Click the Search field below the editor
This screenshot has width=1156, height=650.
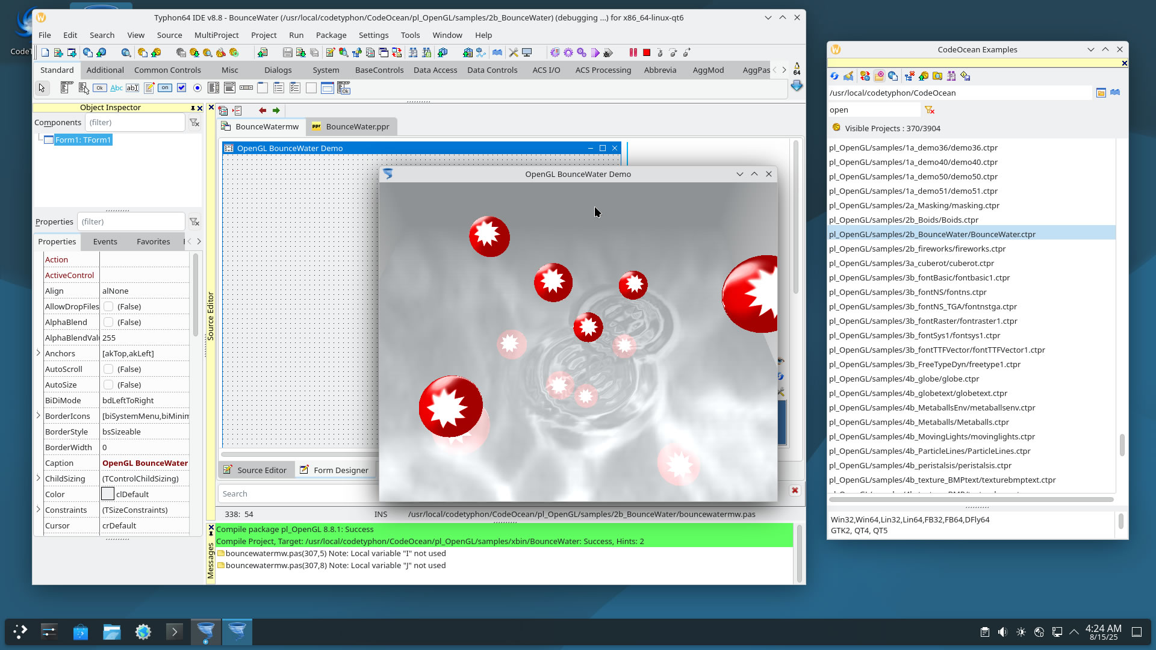(298, 494)
